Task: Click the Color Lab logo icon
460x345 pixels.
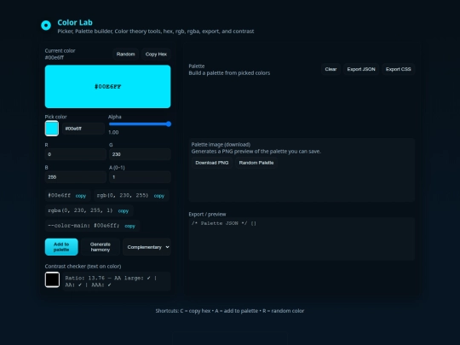Action: pos(46,26)
